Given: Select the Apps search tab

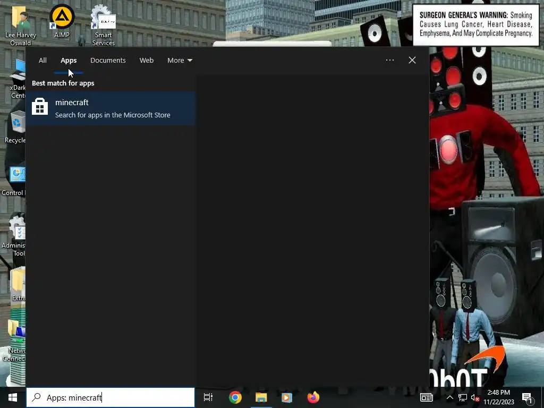Looking at the screenshot, I should coord(69,61).
